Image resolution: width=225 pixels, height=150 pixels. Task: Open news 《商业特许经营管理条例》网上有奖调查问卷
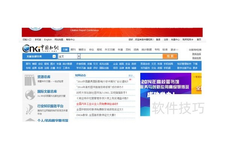coord(102,98)
